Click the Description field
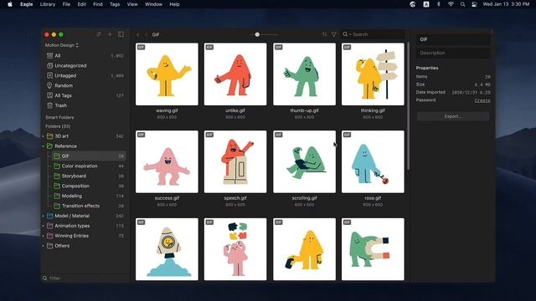The width and height of the screenshot is (536, 301). point(453,53)
